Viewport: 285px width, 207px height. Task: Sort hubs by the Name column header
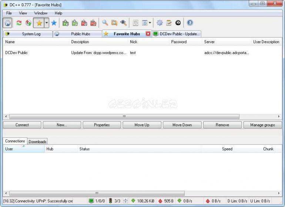[x=36, y=42]
